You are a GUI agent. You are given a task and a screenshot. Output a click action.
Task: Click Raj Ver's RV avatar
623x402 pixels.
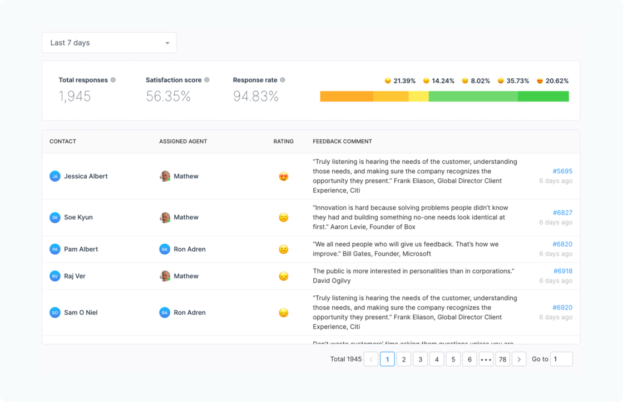(55, 276)
